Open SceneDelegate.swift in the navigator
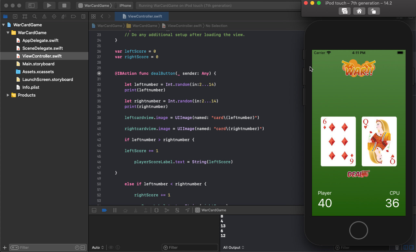The height and width of the screenshot is (252, 416). point(43,48)
